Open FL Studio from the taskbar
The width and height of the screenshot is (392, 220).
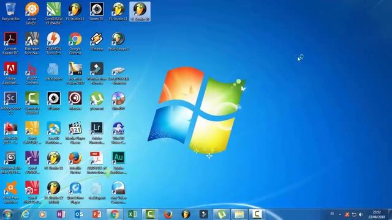click(186, 215)
